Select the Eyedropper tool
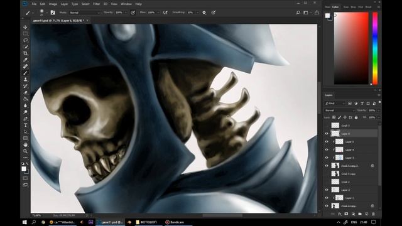Viewport: 402px width, 226px height. pyautogui.click(x=25, y=60)
